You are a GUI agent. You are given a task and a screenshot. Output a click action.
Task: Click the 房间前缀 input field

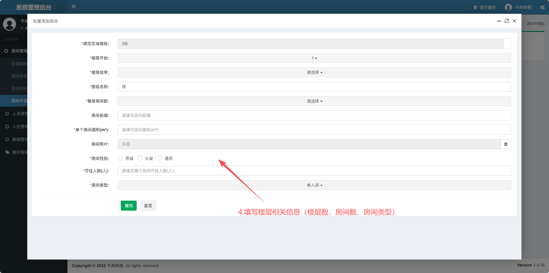click(x=314, y=115)
